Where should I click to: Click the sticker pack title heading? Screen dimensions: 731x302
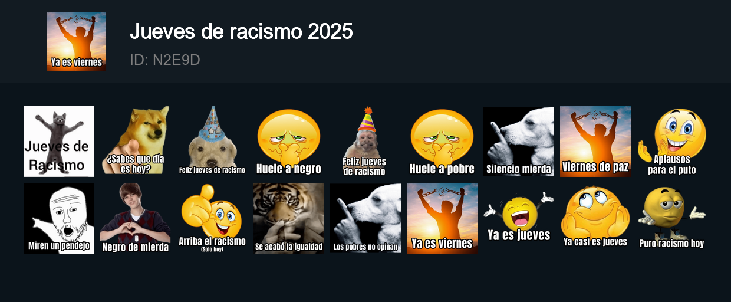[x=241, y=31]
